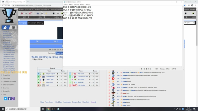
Task: Click the info icon beside SuperMassive
Action: (57, 77)
